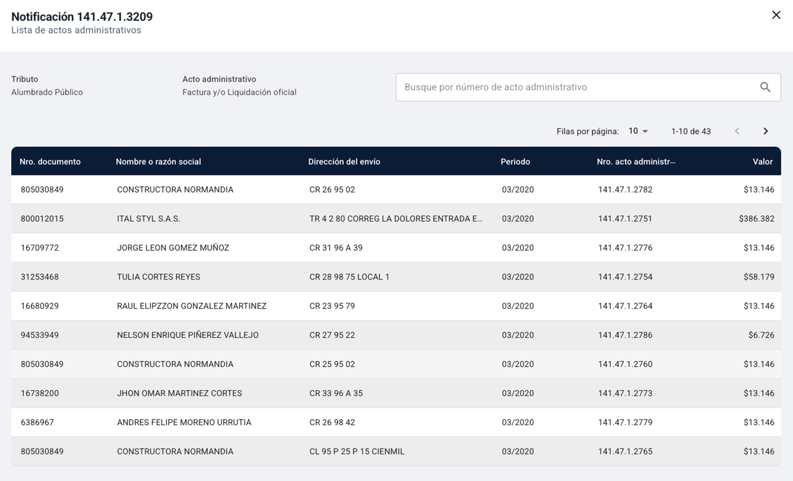Focus the acto administrativo search field

coord(576,87)
